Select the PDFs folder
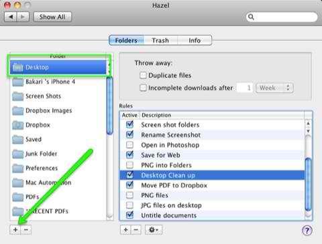 58,197
